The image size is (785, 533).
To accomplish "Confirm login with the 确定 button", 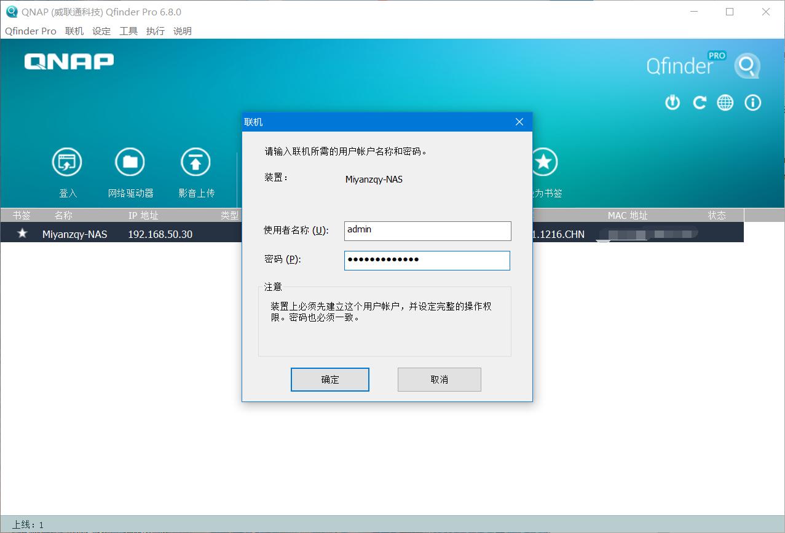I will [x=329, y=379].
